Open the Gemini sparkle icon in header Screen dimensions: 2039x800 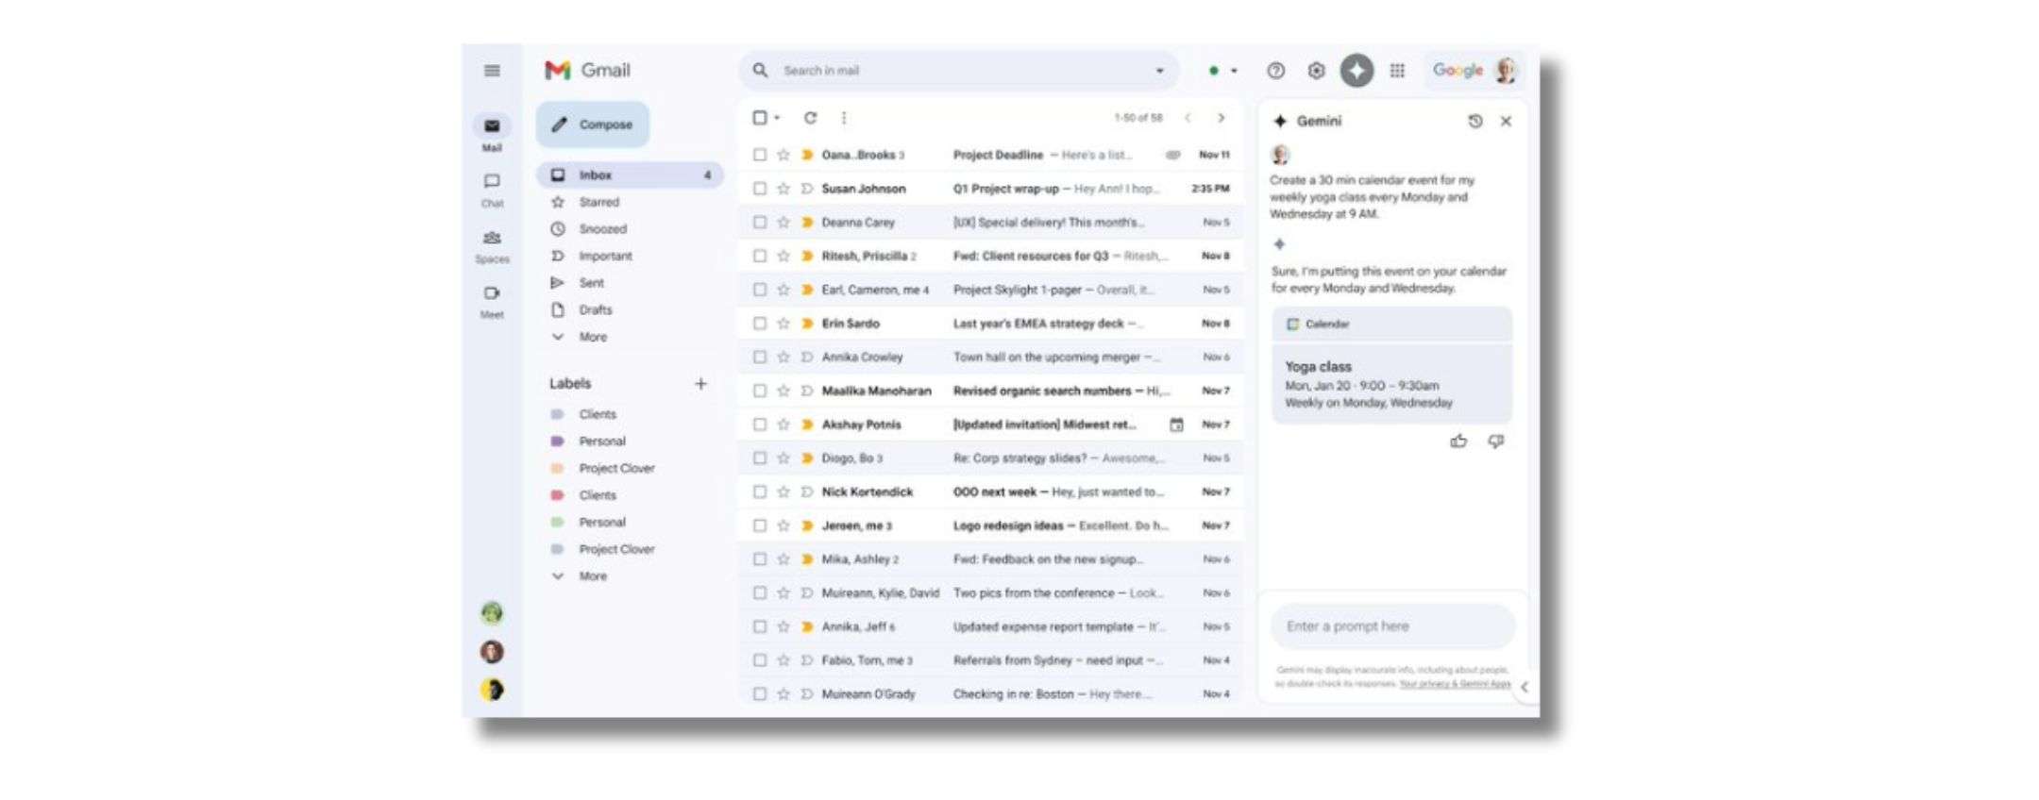tap(1357, 71)
